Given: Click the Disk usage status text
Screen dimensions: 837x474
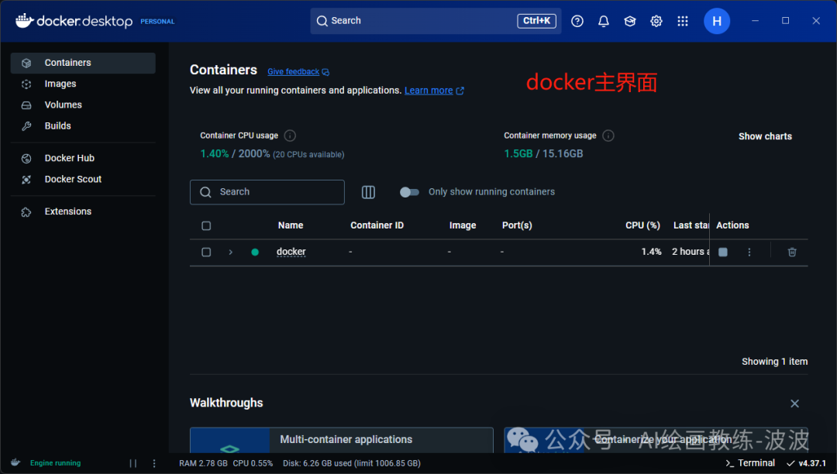Looking at the screenshot, I should click(x=352, y=463).
